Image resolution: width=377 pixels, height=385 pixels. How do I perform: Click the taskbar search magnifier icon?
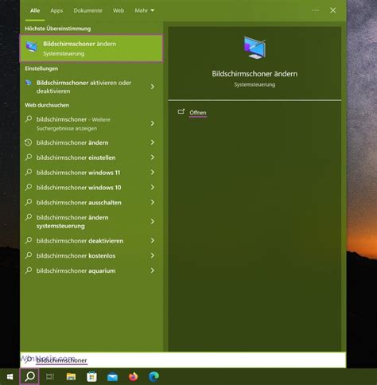click(x=29, y=376)
